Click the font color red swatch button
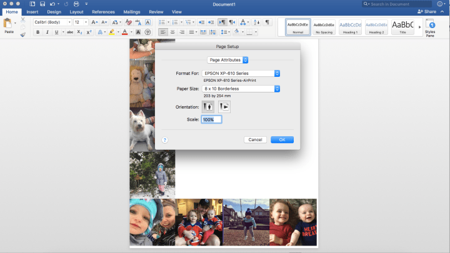The width and height of the screenshot is (450, 253). tap(124, 32)
